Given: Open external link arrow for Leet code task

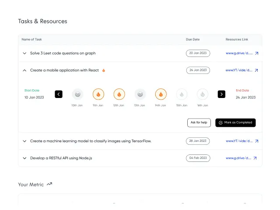Looking at the screenshot, I should [x=257, y=53].
